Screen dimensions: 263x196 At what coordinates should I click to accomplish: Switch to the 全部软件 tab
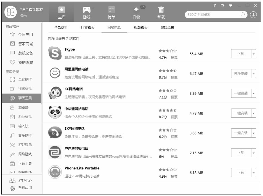(61, 28)
